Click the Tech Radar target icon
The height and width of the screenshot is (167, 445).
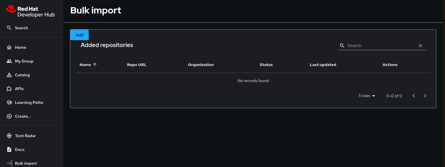click(9, 136)
